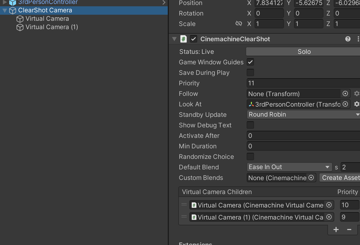Open Standby Update Round Robin dropdown

(303, 114)
